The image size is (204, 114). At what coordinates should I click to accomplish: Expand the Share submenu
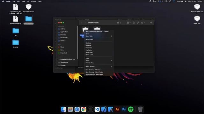click(x=99, y=60)
